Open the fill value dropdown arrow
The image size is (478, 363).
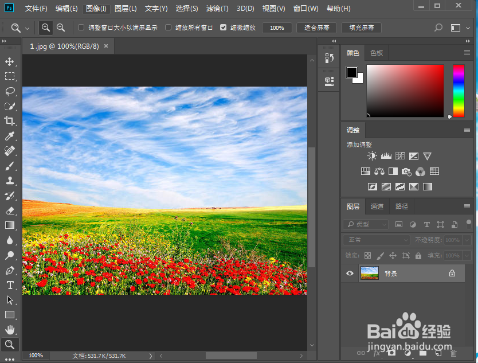pos(467,255)
